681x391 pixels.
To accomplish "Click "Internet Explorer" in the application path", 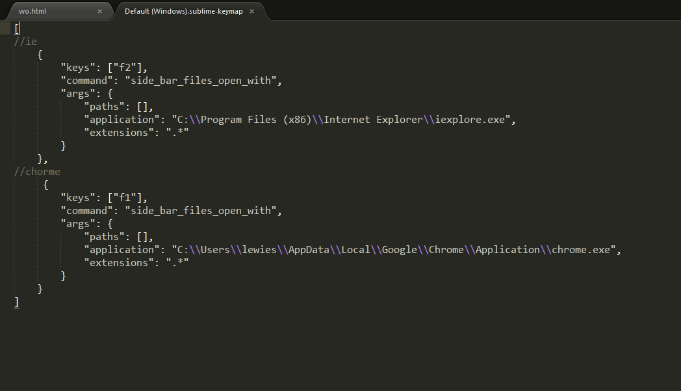I will [x=374, y=120].
